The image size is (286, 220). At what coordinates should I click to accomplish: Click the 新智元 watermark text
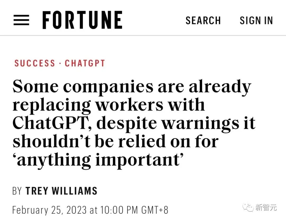266,208
